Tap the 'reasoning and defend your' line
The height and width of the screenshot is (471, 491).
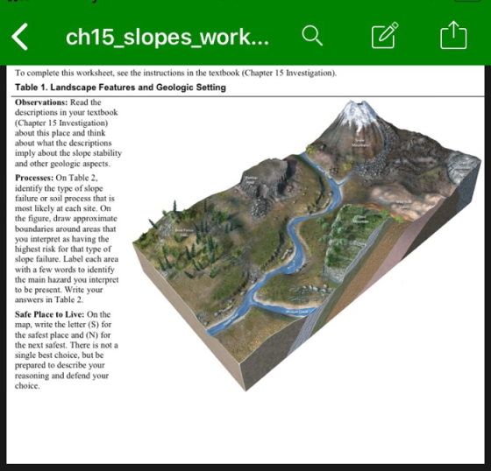point(61,376)
